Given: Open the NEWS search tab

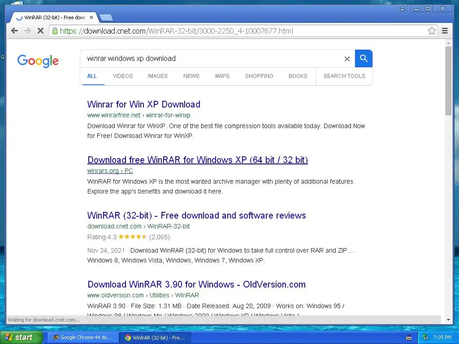Looking at the screenshot, I should tap(191, 76).
